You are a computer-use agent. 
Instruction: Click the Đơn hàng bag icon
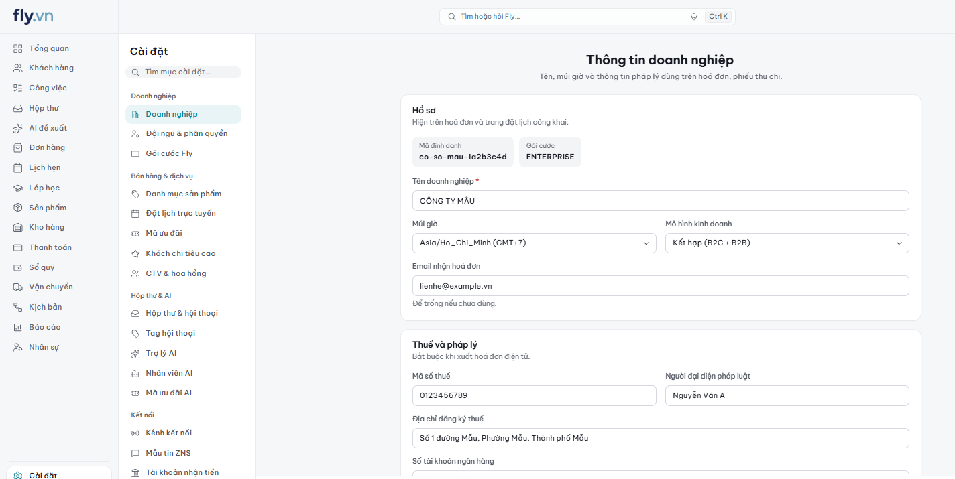(18, 147)
